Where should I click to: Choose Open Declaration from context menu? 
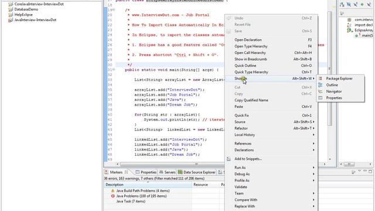(x=271, y=40)
